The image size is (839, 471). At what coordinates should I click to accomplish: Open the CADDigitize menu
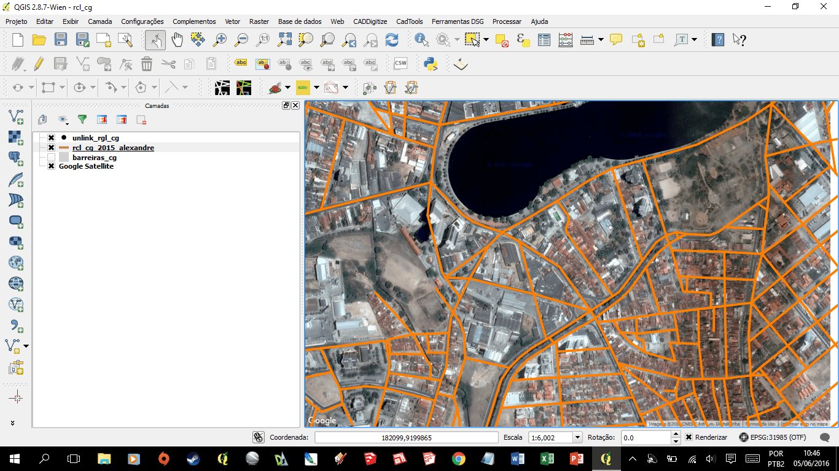(370, 21)
